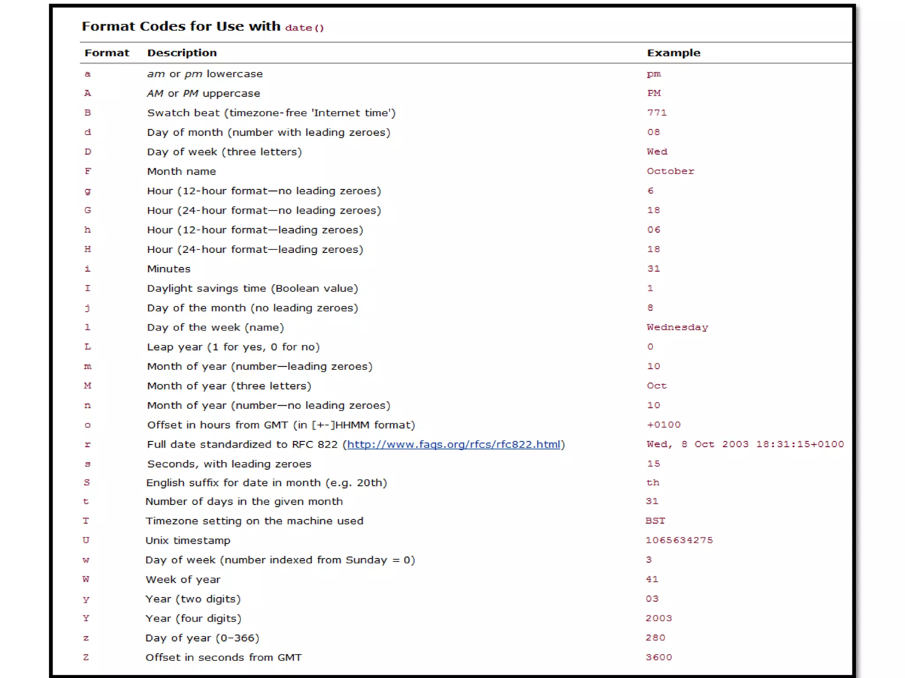This screenshot has height=678, width=905.
Task: Click the Unix timestamp example 1065634275
Action: coord(679,540)
